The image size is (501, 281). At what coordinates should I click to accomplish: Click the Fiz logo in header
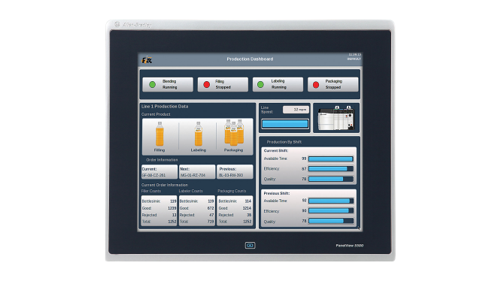coord(147,59)
